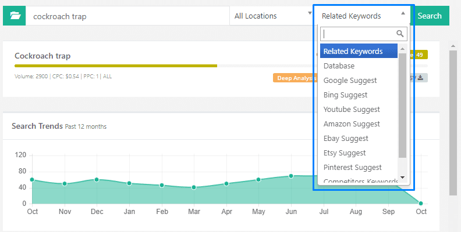The width and height of the screenshot is (461, 232).
Task: Click dropdown list scroll-down arrow
Action: [402, 177]
